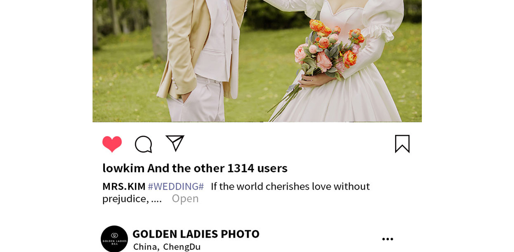The width and height of the screenshot is (514, 252).
Task: Select the caption text about cherishing love
Action: 236,192
